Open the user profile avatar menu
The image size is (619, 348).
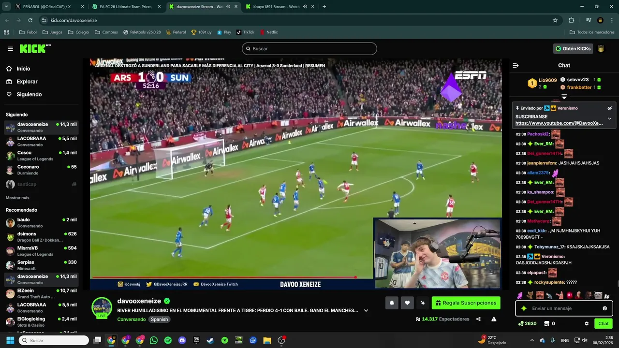(x=601, y=49)
